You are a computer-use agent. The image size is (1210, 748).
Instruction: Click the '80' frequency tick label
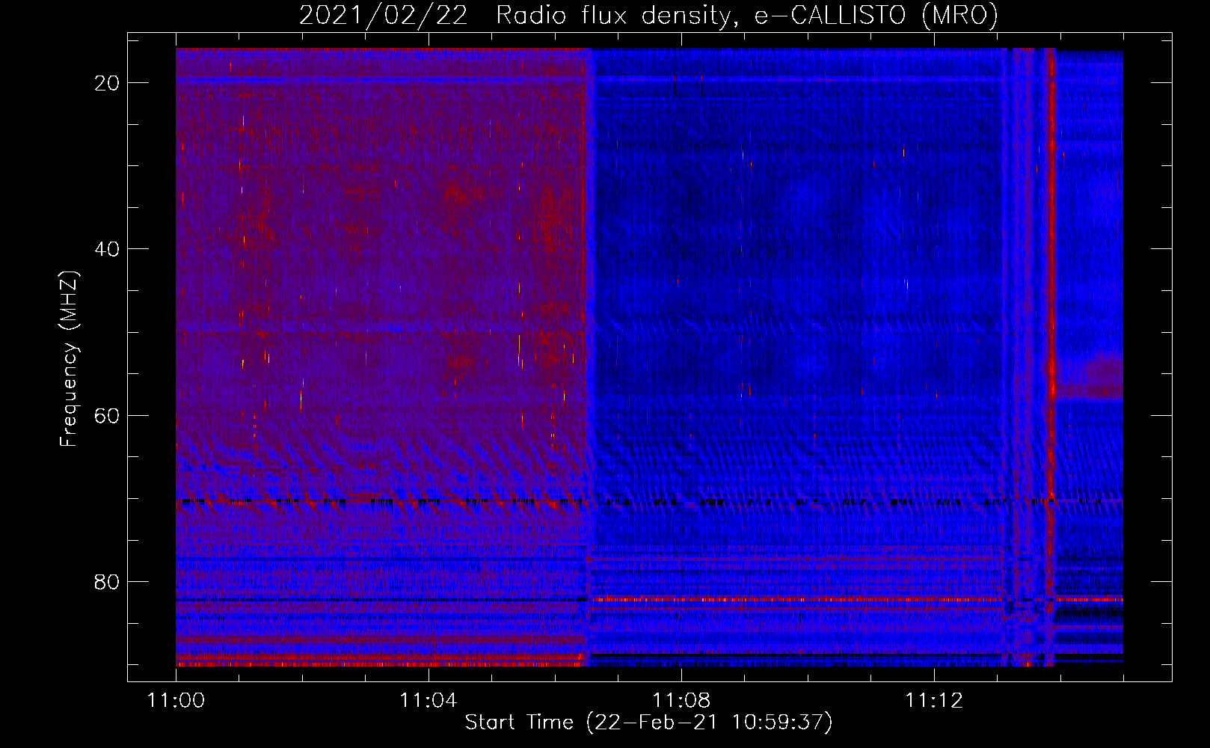click(x=107, y=582)
